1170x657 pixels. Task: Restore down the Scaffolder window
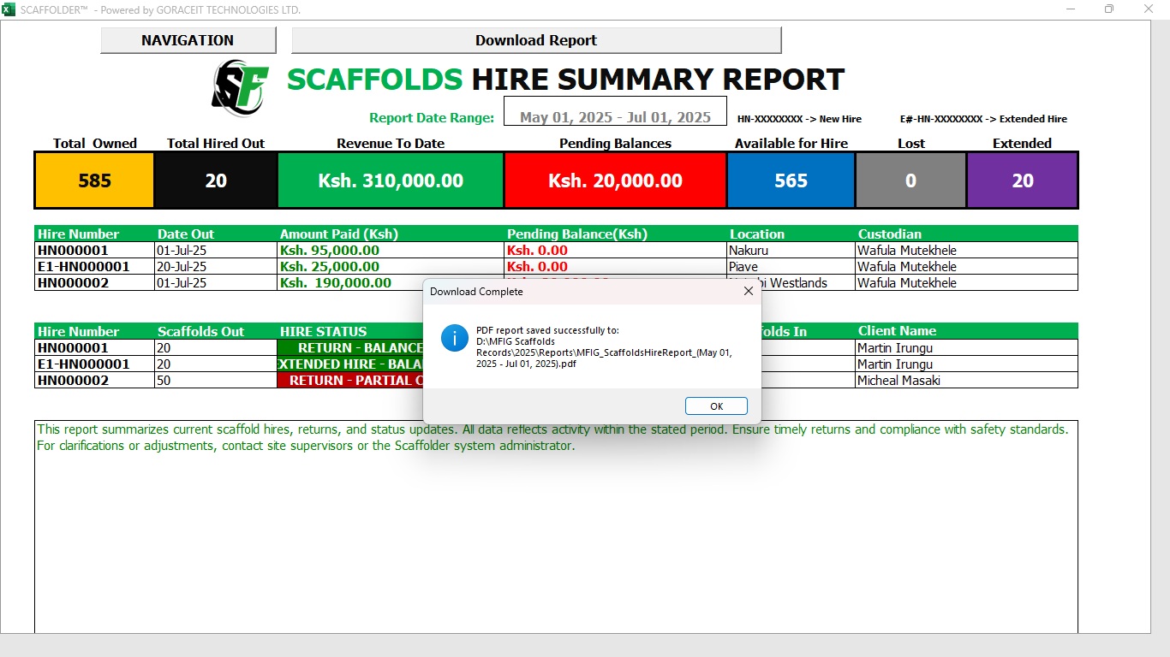coord(1109,9)
